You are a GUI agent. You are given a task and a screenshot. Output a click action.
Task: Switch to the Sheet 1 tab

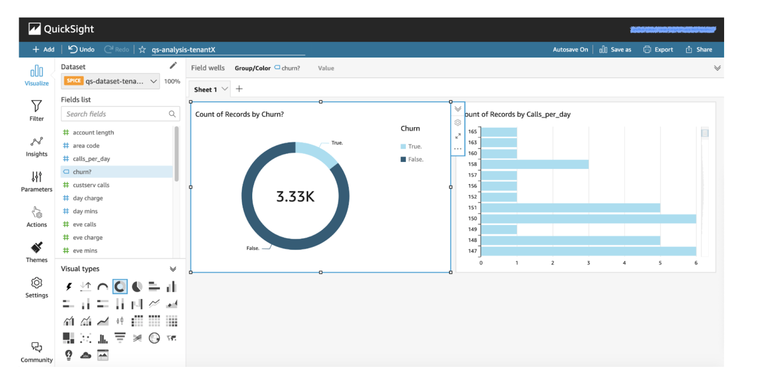206,90
